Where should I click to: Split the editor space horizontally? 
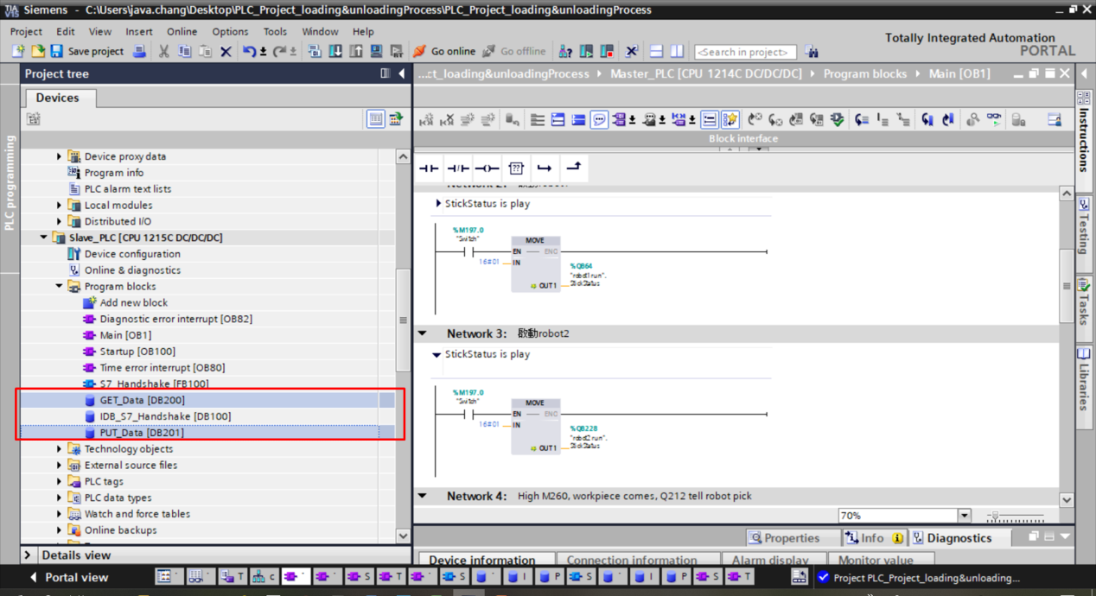pos(657,52)
